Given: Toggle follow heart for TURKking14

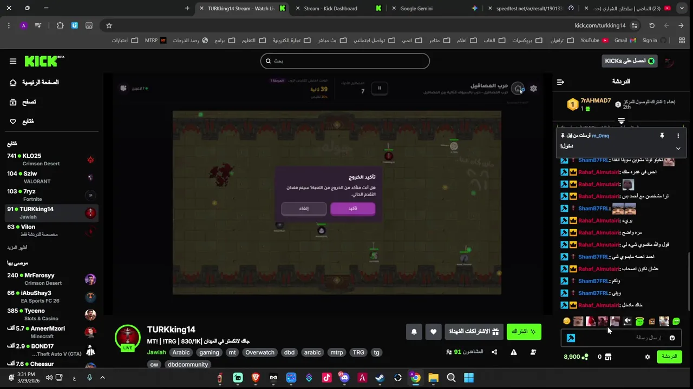Looking at the screenshot, I should (434, 332).
